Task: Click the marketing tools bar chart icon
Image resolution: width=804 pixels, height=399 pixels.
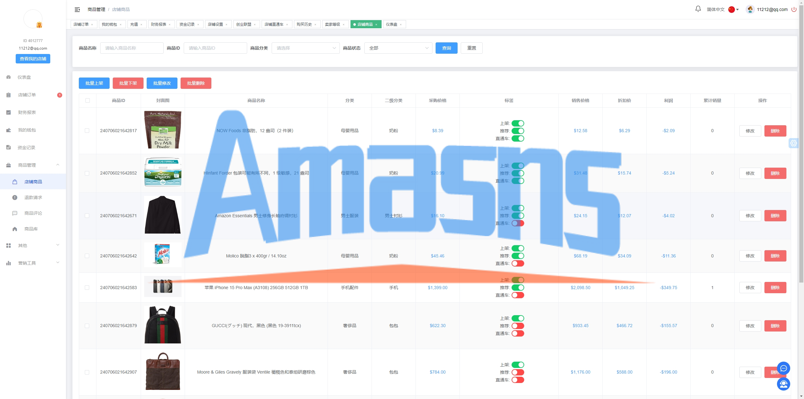Action: coord(8,263)
